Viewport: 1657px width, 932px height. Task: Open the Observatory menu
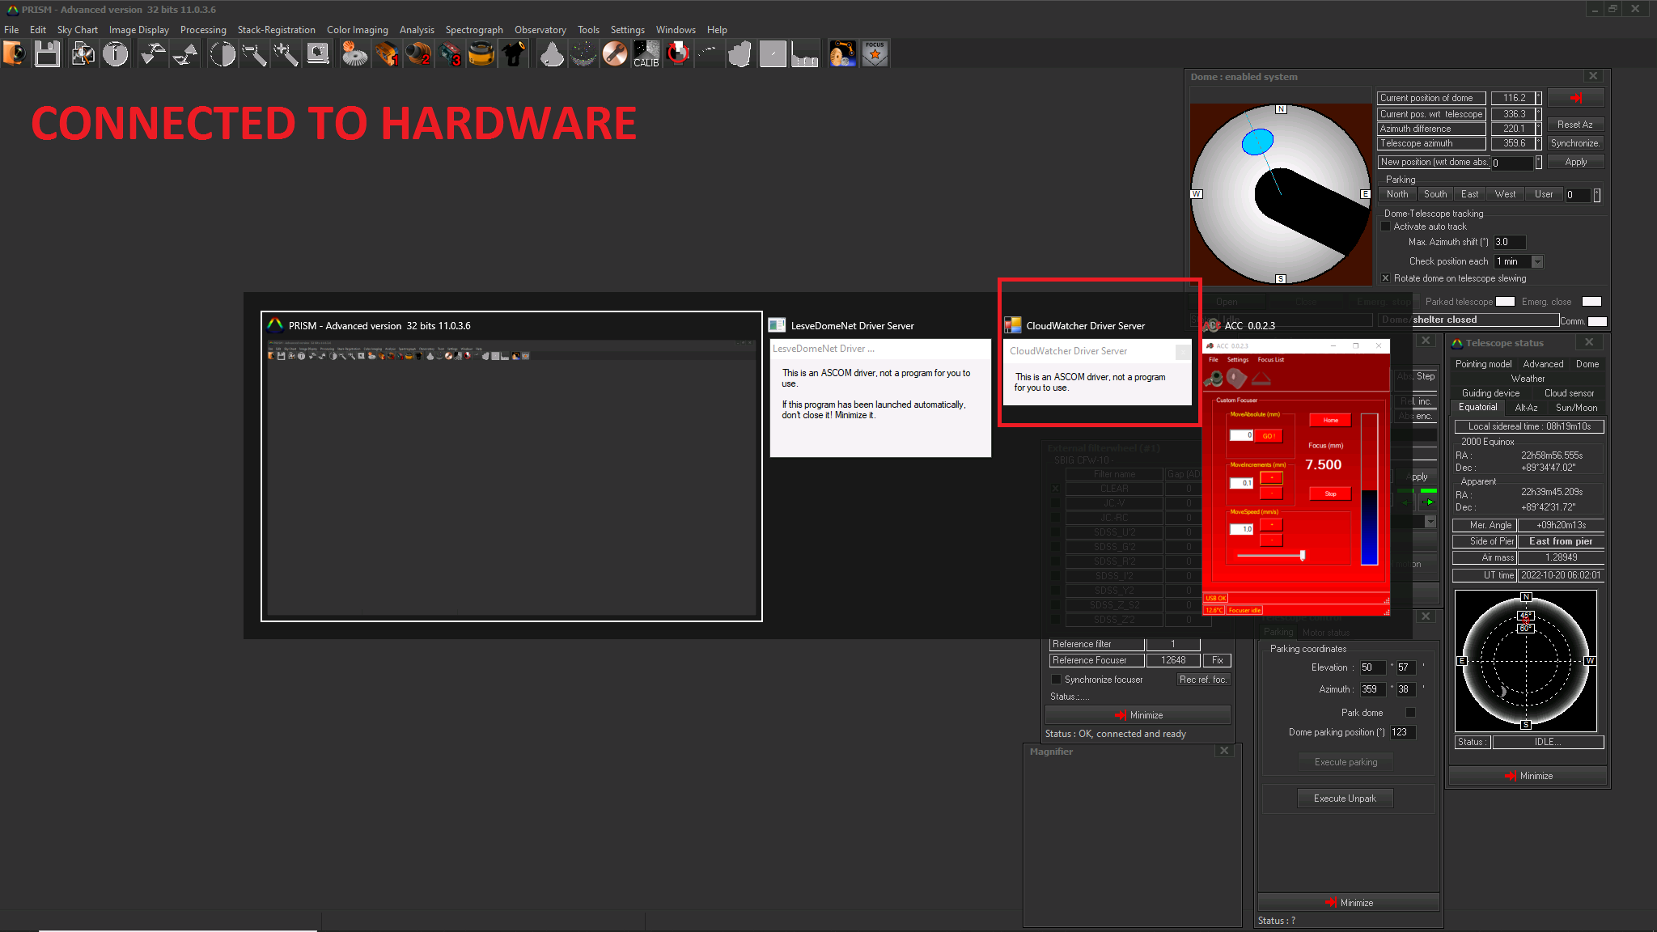click(x=540, y=30)
